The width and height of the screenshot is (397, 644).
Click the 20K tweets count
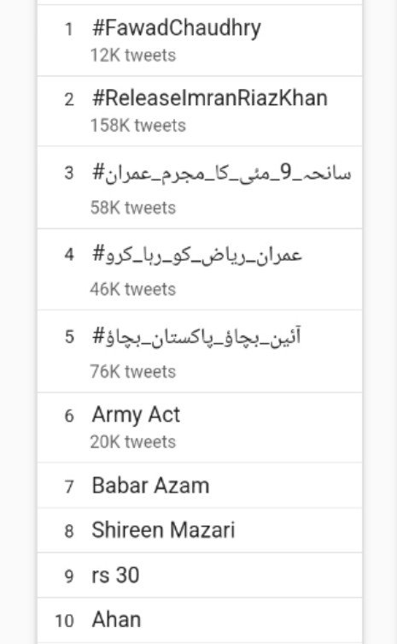pyautogui.click(x=133, y=442)
